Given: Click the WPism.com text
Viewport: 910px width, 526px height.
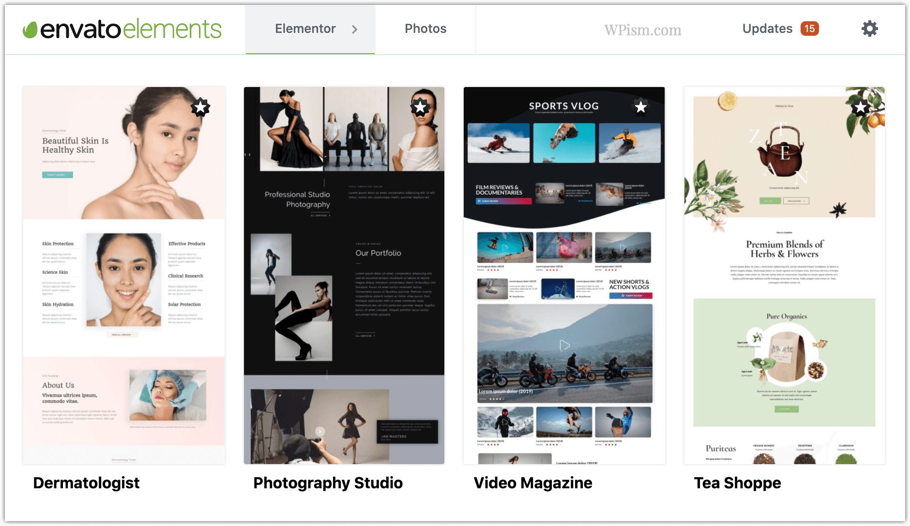Looking at the screenshot, I should (x=642, y=30).
